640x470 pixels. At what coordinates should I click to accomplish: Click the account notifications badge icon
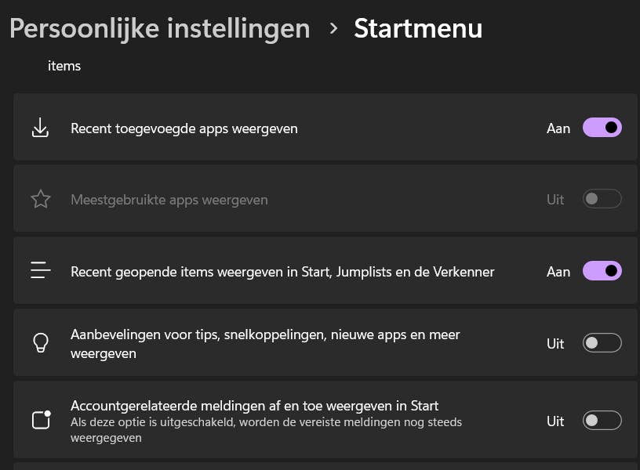(x=41, y=421)
